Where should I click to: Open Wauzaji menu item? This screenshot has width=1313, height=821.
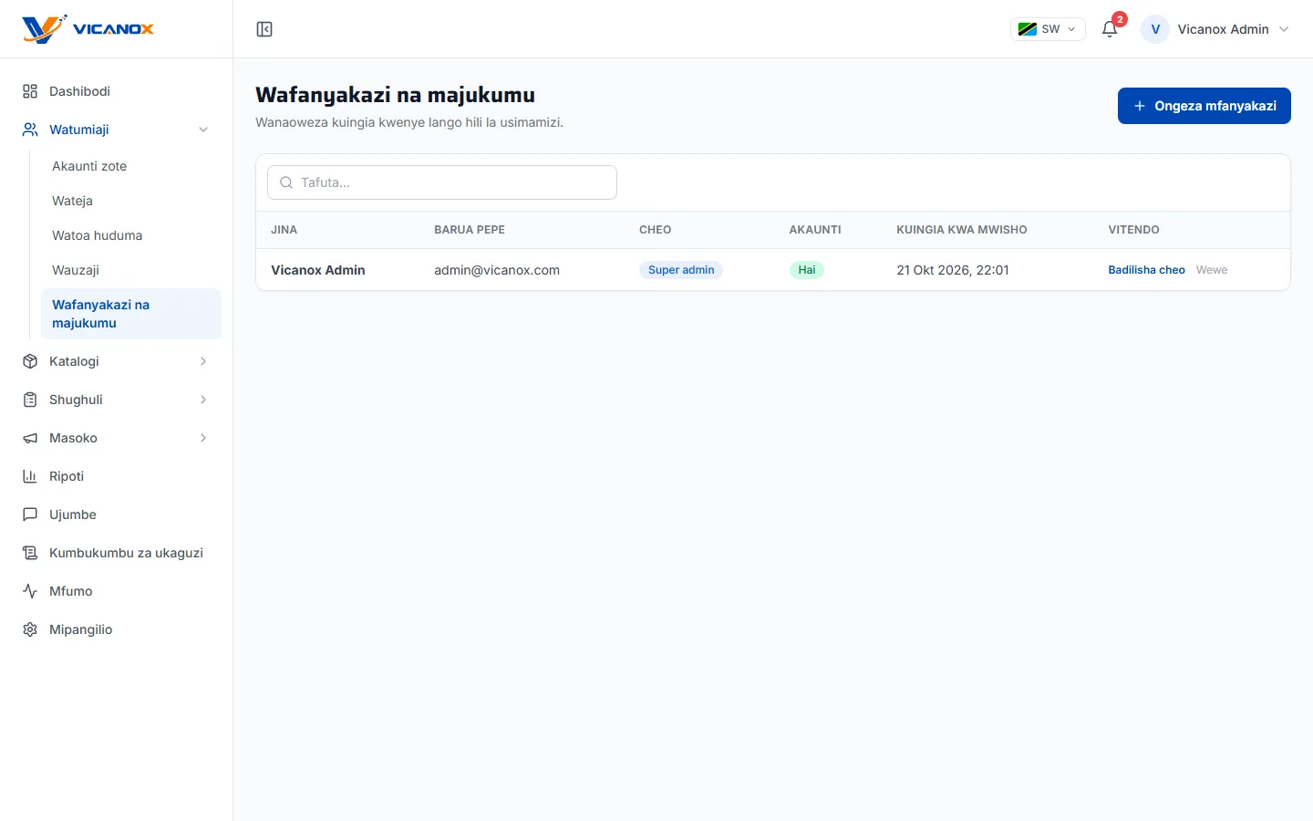[131, 270]
